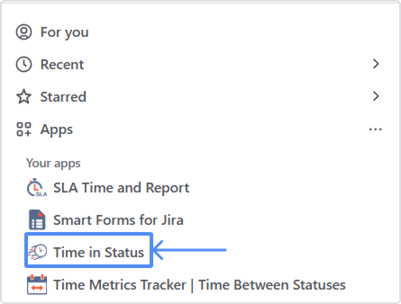Image resolution: width=401 pixels, height=304 pixels.
Task: Open Time Metrics Tracker | Time Between Statuses
Action: 200,285
